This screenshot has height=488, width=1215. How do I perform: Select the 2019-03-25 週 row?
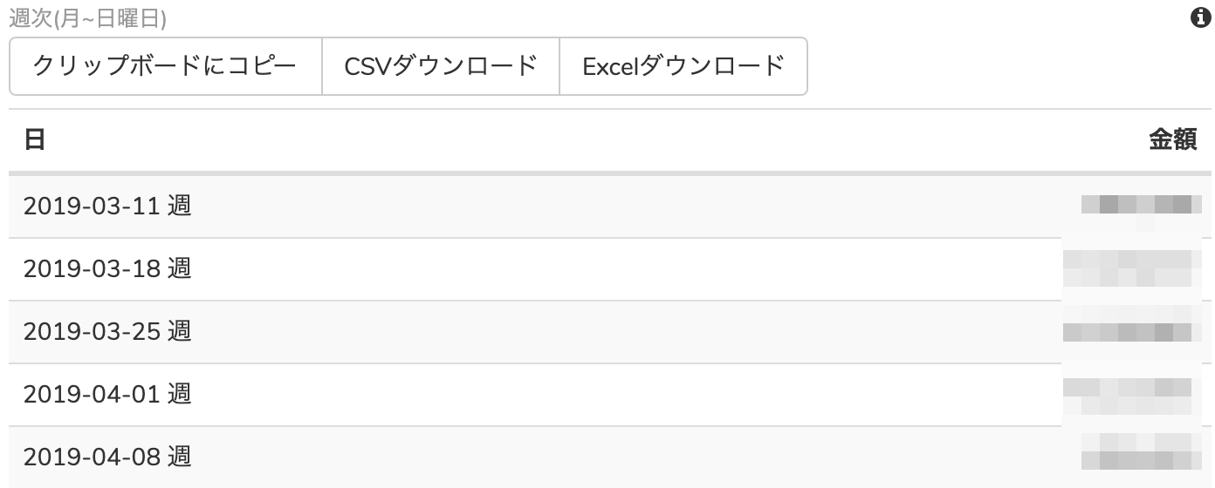click(610, 332)
